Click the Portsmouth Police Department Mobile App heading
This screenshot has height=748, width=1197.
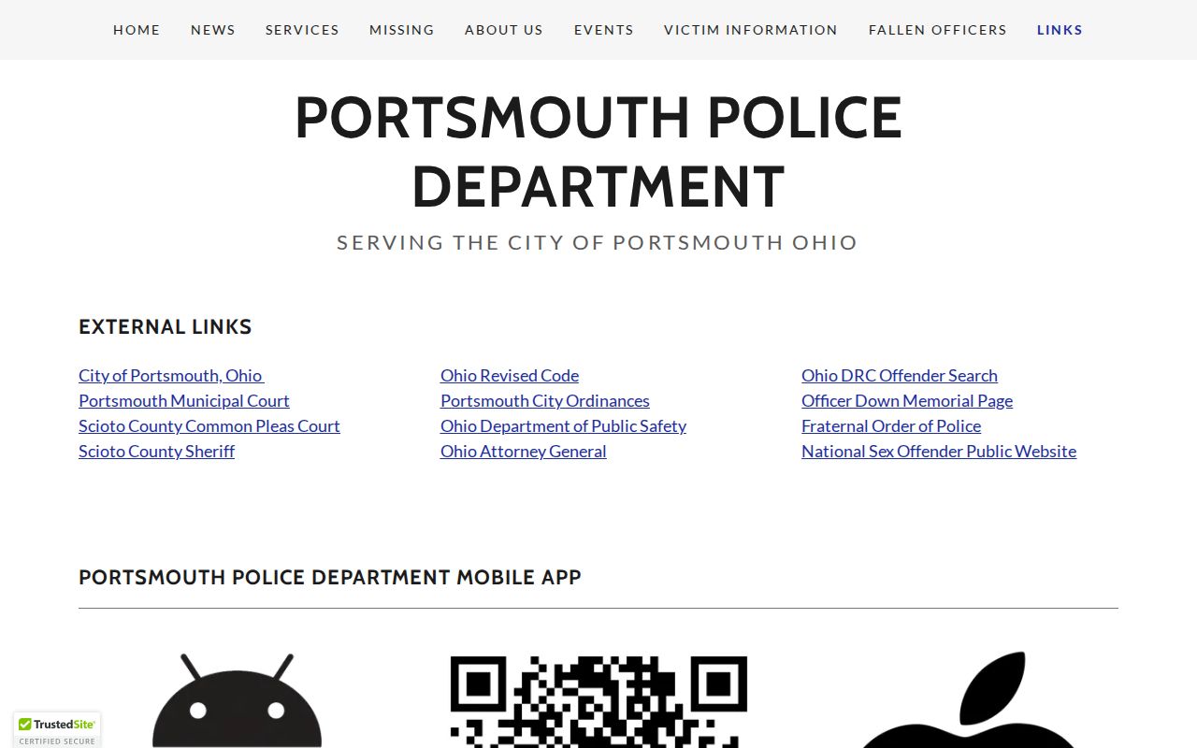click(330, 577)
